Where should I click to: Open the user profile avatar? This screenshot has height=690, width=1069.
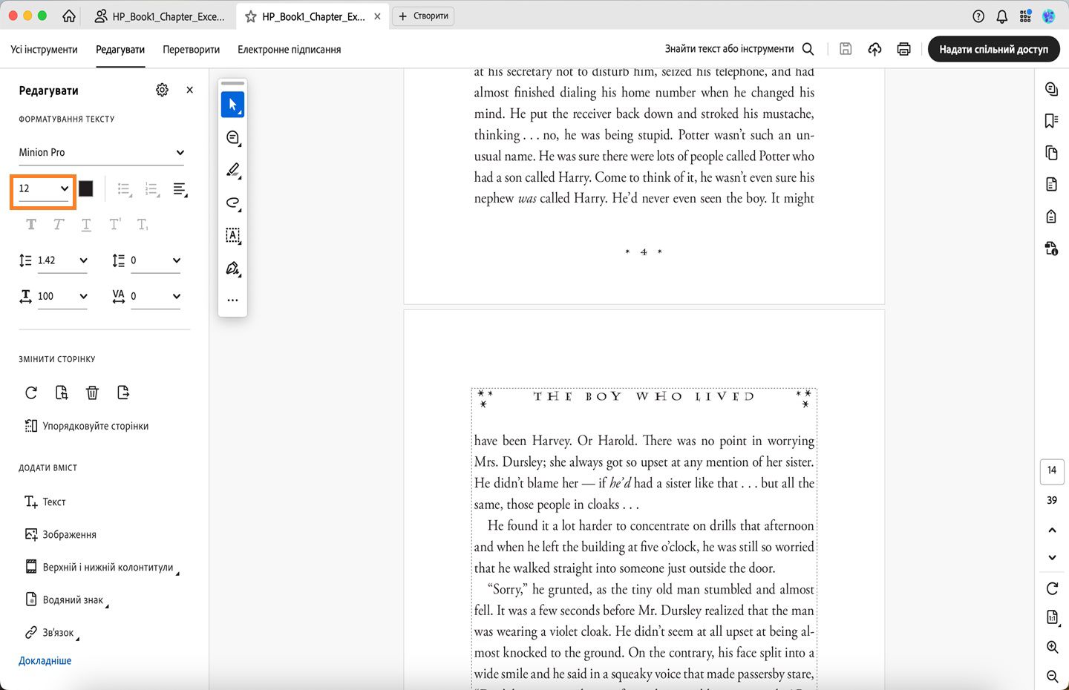pyautogui.click(x=1049, y=16)
